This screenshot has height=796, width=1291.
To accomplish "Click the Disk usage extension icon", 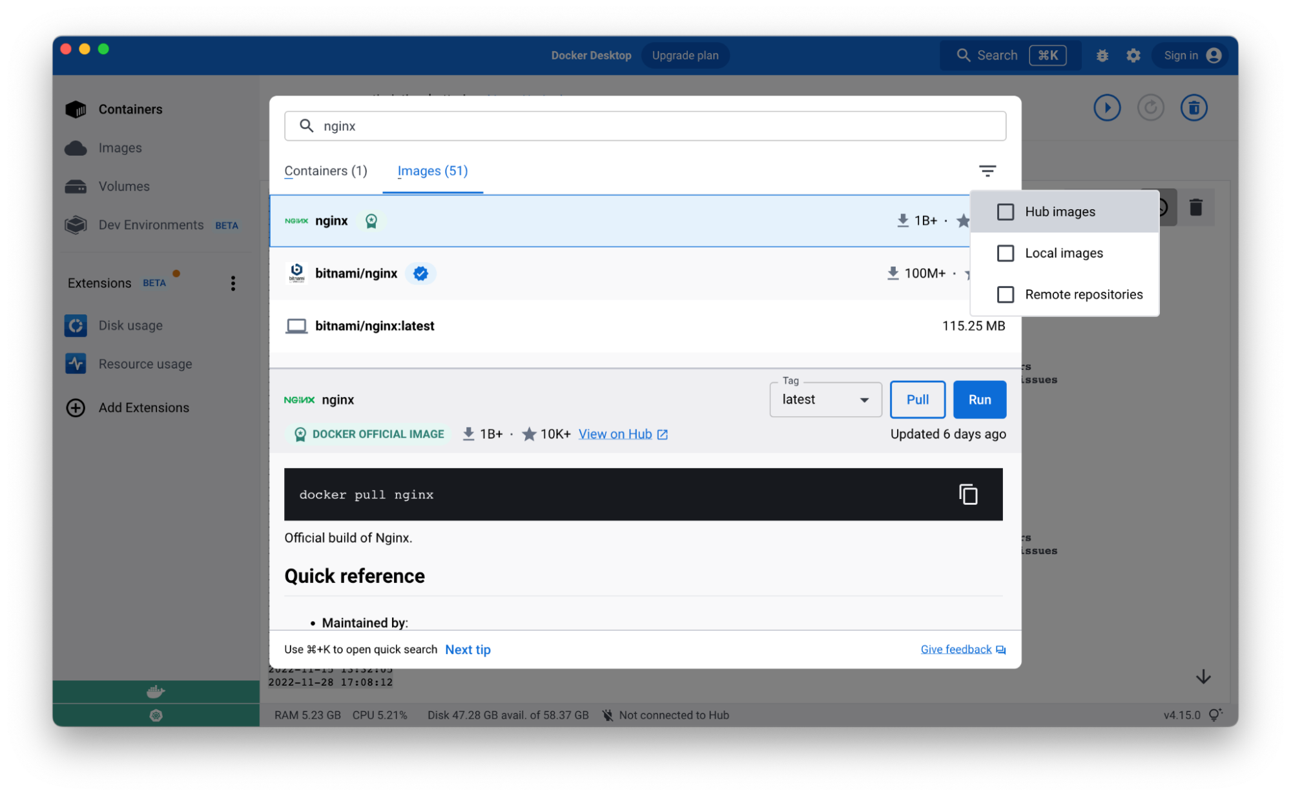I will click(76, 324).
